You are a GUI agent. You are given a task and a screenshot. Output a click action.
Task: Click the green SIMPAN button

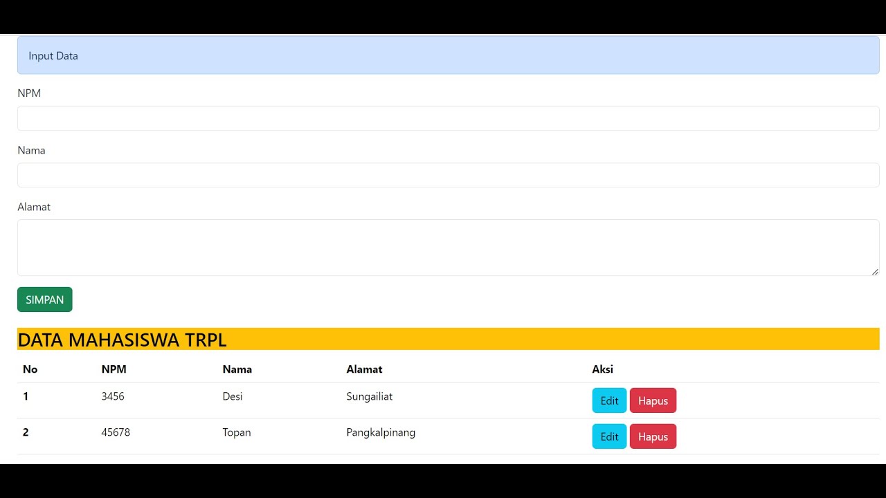[45, 299]
